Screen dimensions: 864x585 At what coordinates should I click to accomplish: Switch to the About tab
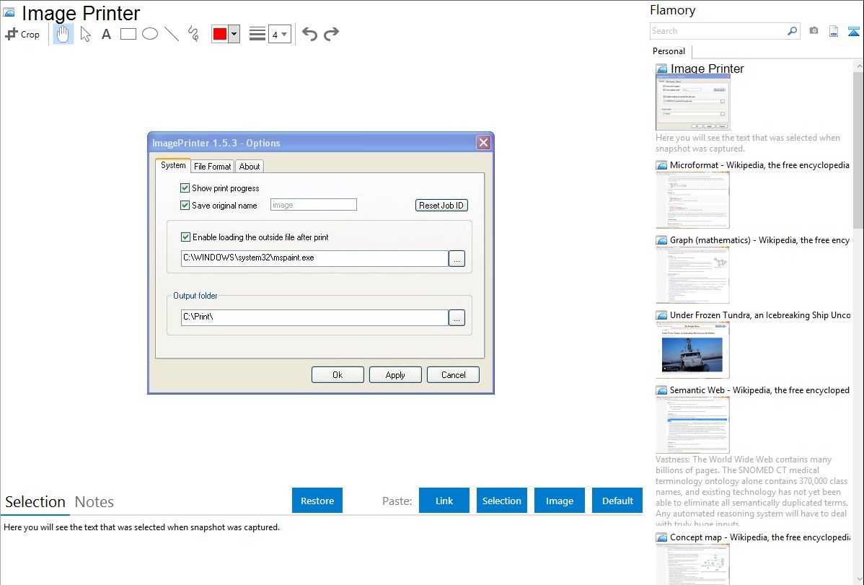tap(249, 167)
